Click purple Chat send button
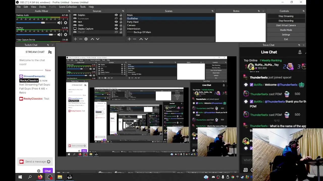 48,171
